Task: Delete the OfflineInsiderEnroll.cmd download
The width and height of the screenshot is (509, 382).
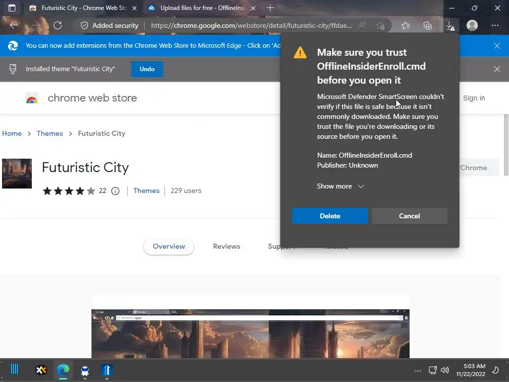Action: [330, 216]
